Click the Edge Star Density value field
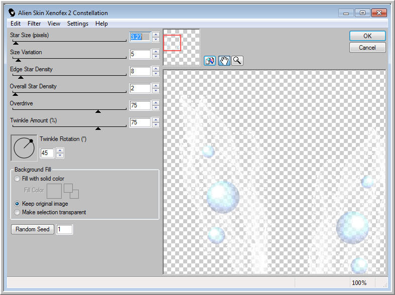 140,71
